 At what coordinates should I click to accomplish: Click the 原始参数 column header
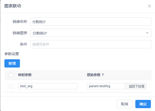pyautogui.click(x=94, y=75)
